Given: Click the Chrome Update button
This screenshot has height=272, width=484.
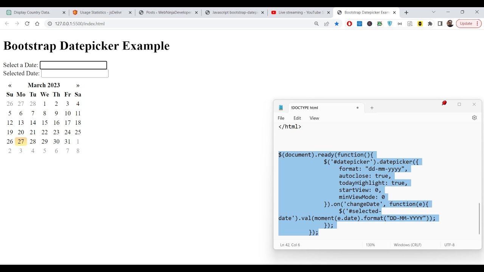Looking at the screenshot, I should pos(468,23).
